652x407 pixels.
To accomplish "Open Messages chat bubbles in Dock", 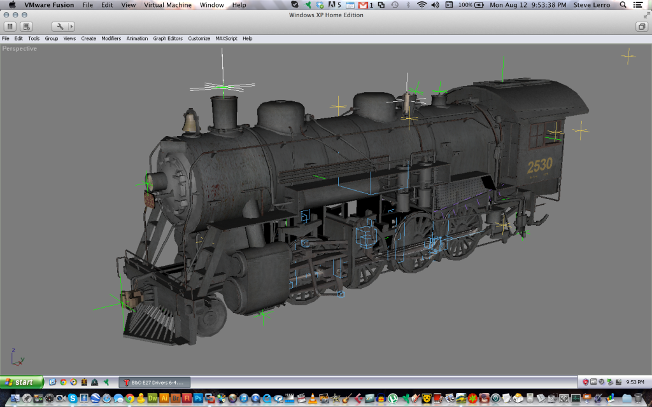I will (x=118, y=398).
